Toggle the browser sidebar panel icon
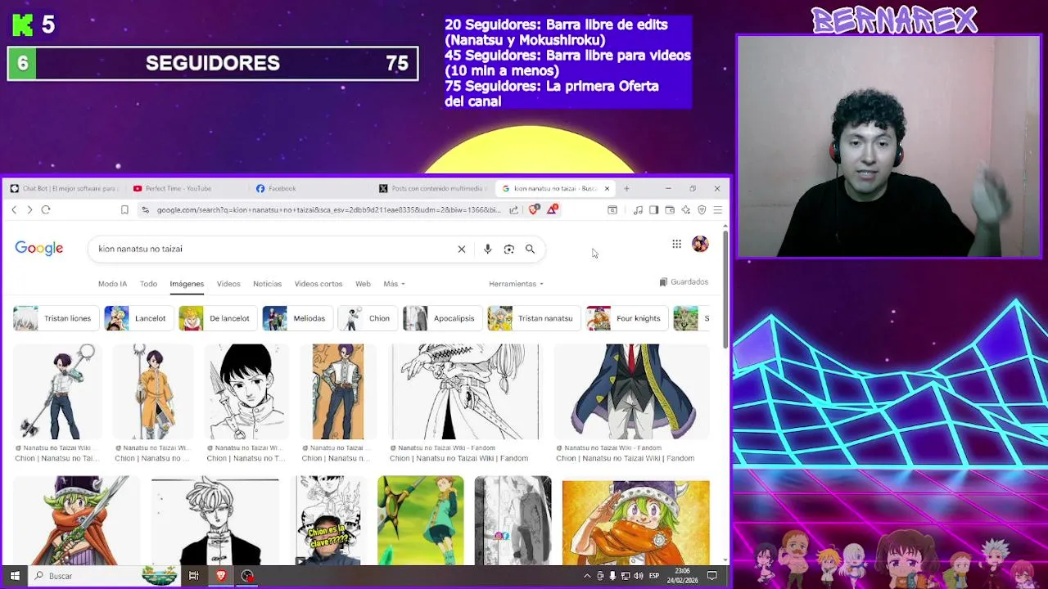The height and width of the screenshot is (589, 1048). 653,210
